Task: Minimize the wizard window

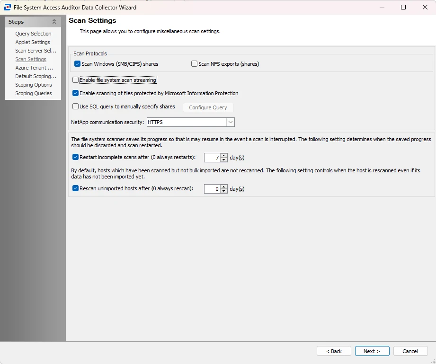Action: click(382, 7)
